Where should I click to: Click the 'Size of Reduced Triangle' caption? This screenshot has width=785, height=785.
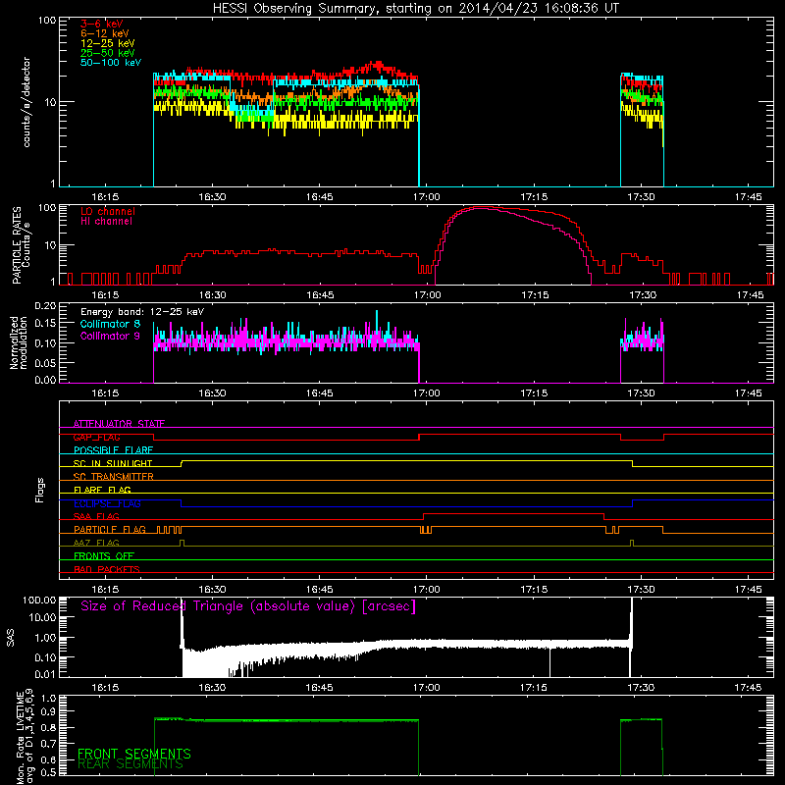pyautogui.click(x=248, y=606)
